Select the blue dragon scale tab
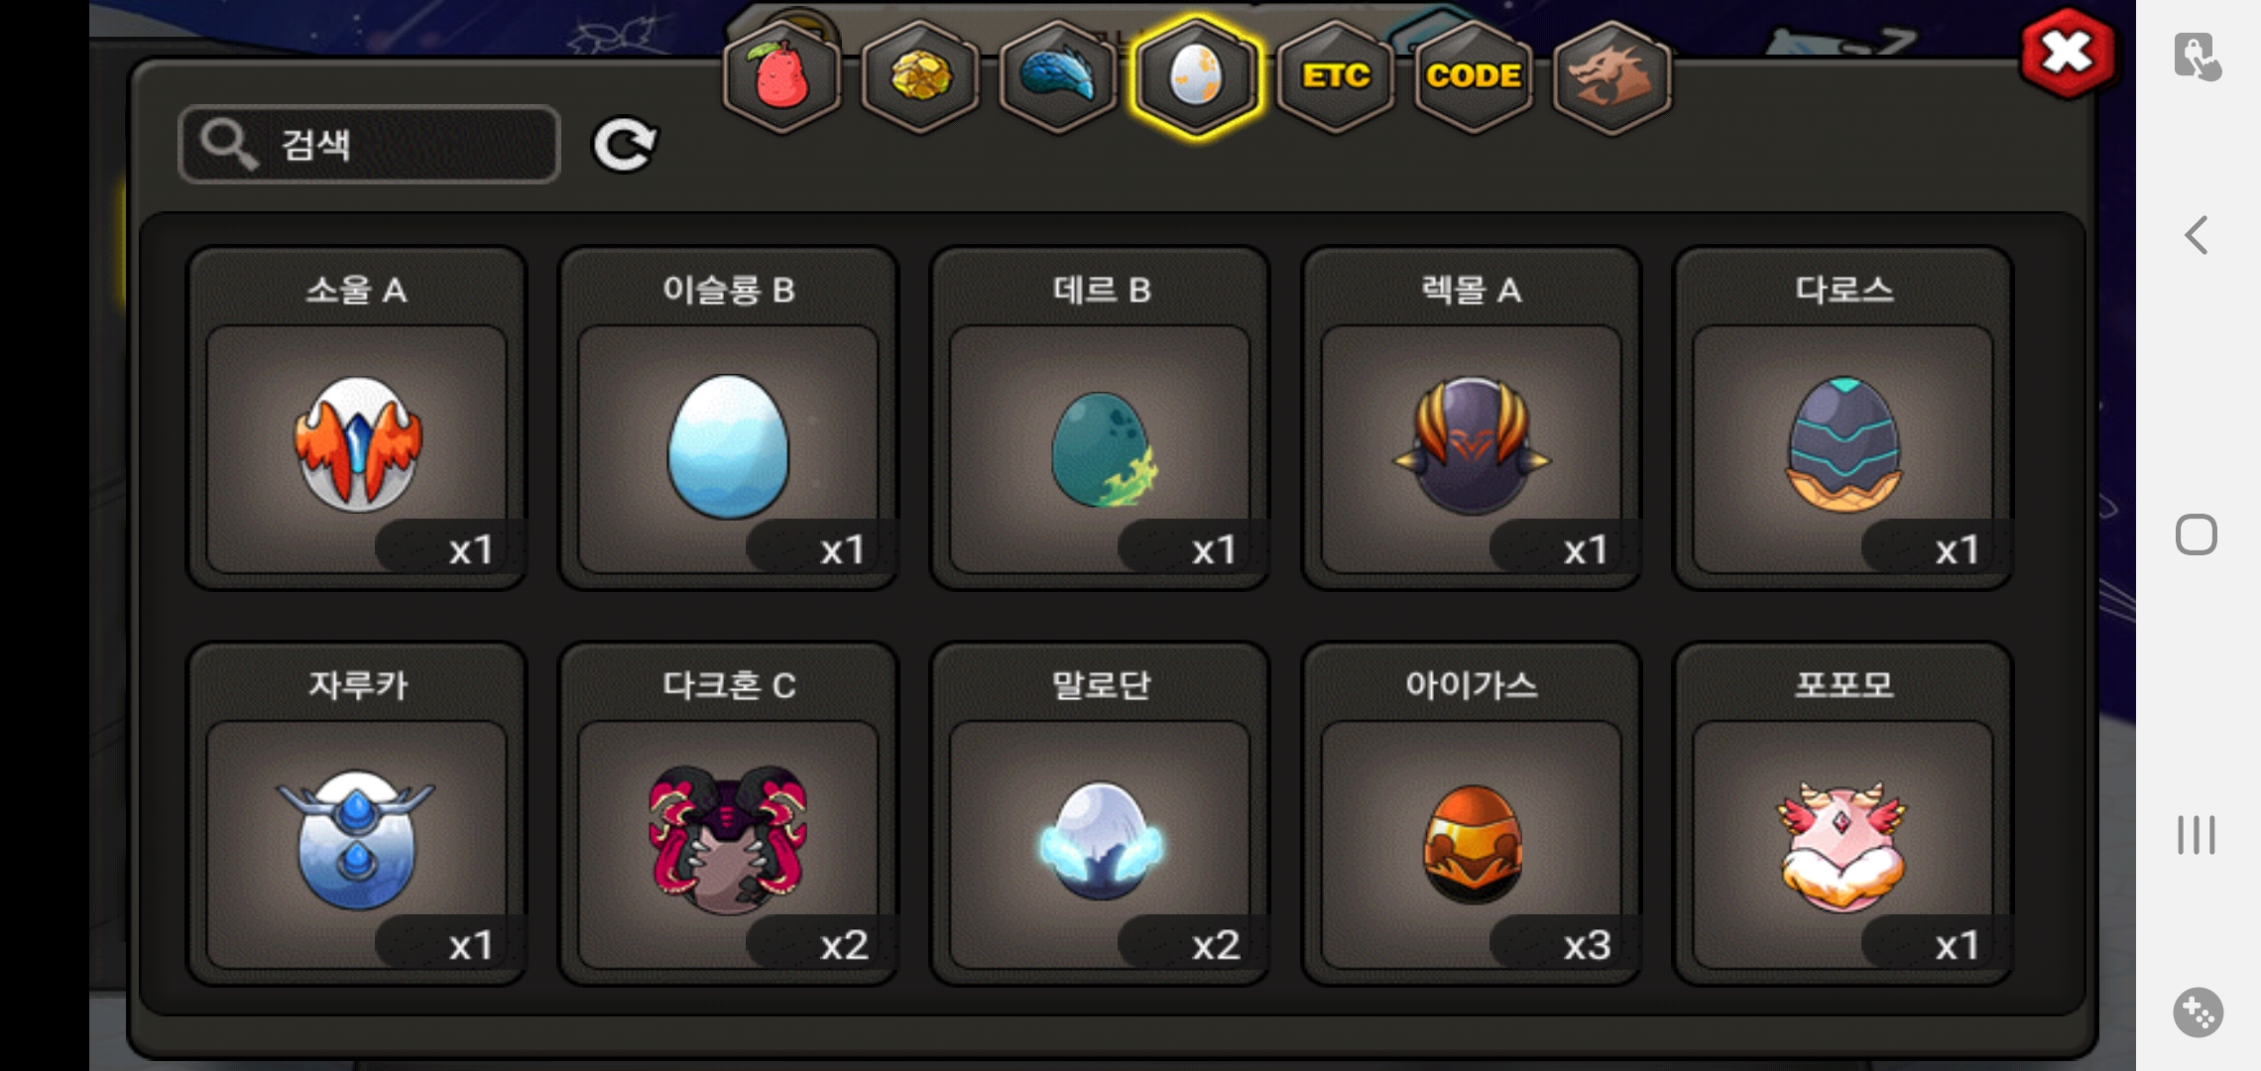 click(1058, 77)
